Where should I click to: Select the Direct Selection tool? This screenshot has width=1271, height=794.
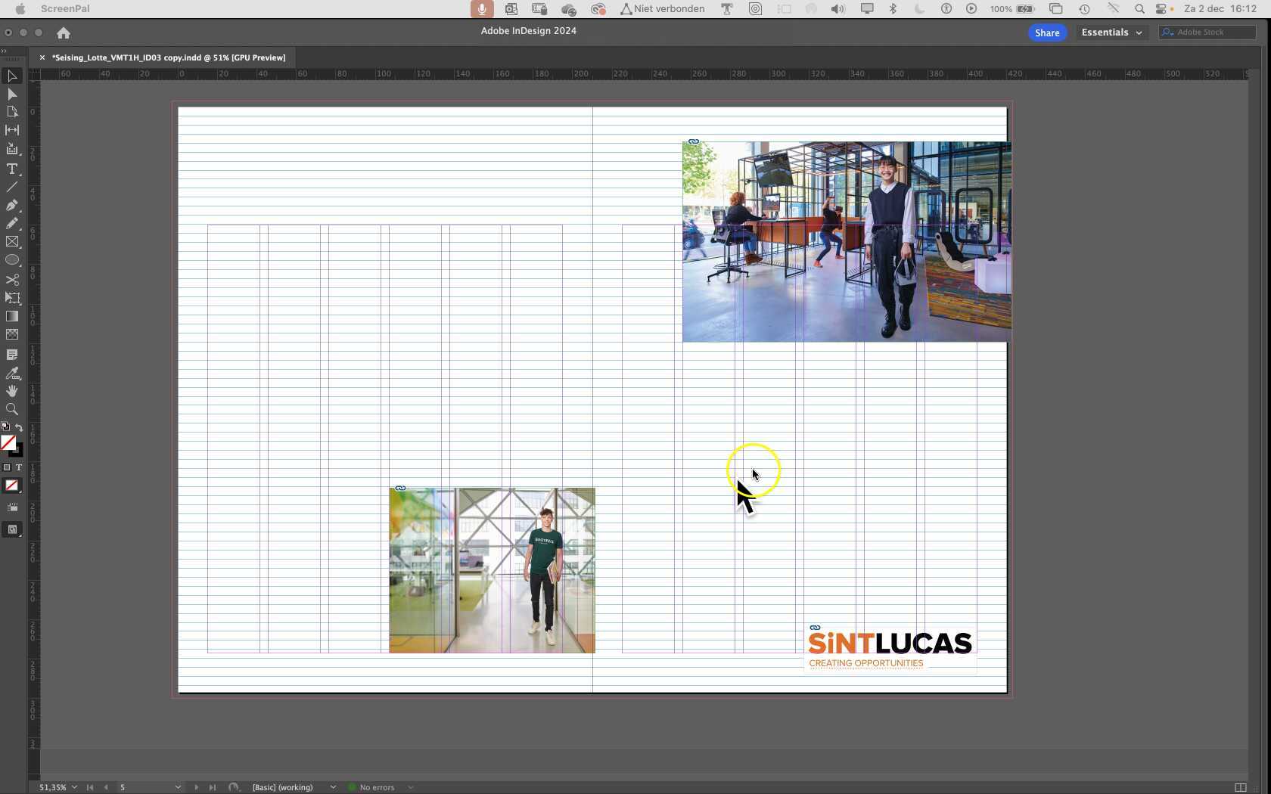click(x=12, y=94)
